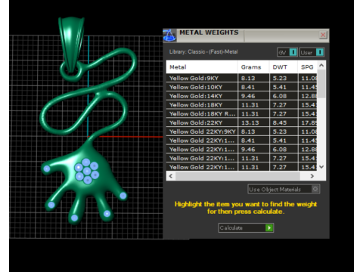Screen dimensions: 363x272
Task: Click the table's right scroll arrow
Action: [x=312, y=176]
